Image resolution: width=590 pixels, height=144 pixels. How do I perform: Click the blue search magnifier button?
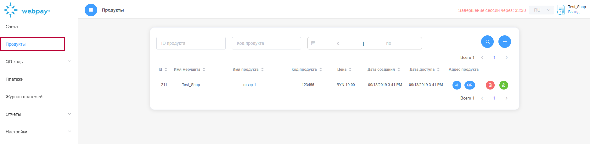tap(487, 42)
